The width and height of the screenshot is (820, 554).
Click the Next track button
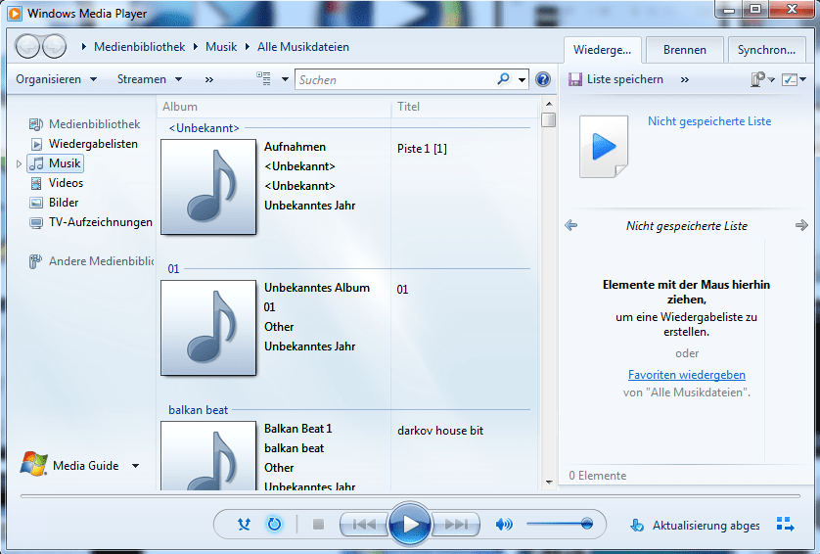[x=456, y=524]
